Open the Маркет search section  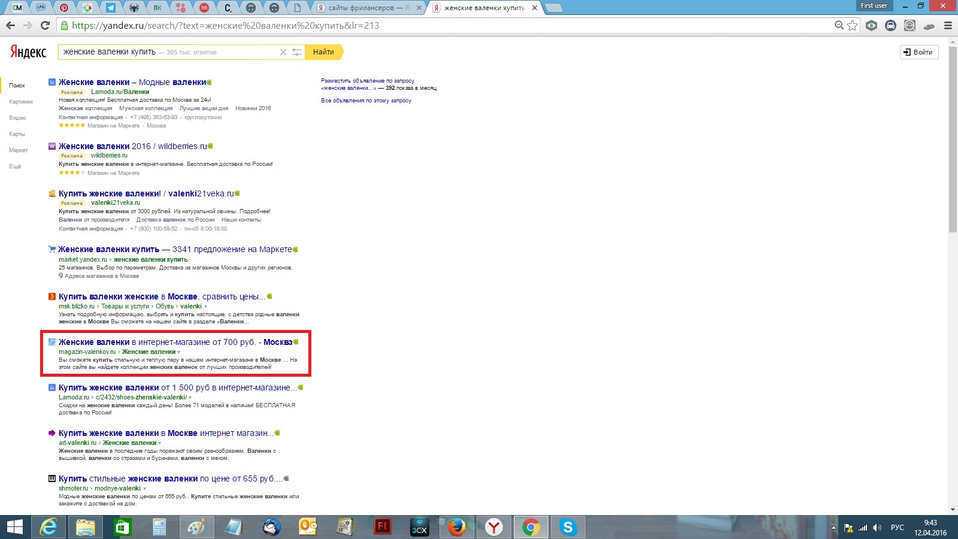click(19, 150)
